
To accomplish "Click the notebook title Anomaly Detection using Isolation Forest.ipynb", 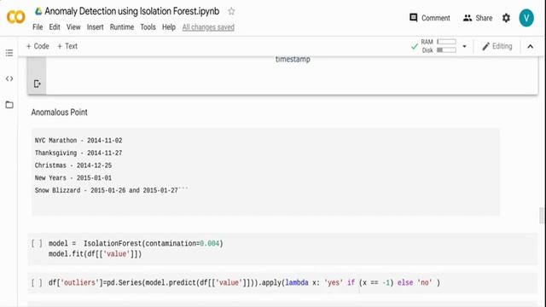I will point(132,11).
